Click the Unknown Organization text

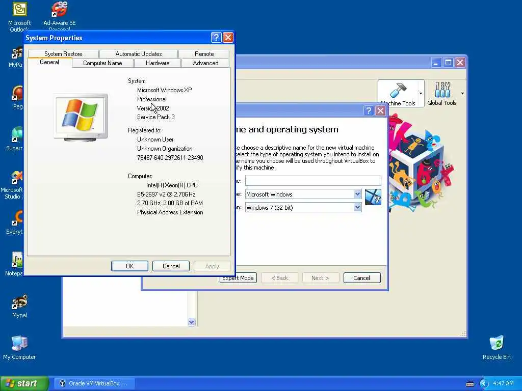click(x=165, y=149)
